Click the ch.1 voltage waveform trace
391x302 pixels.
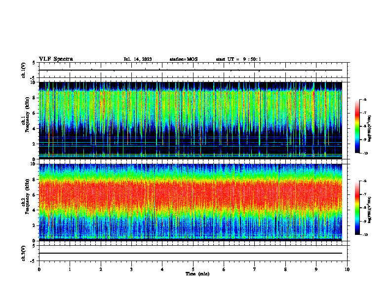[191, 70]
